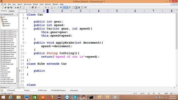Select the Desktop folder in directory tree
Screen dimensions: 178x100
[x=6, y=24]
